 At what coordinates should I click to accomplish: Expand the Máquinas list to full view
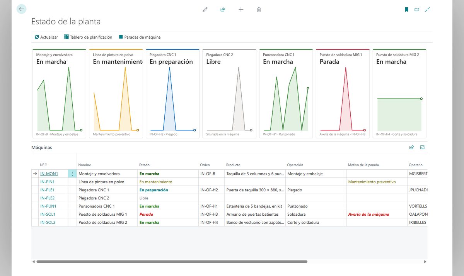pyautogui.click(x=422, y=147)
